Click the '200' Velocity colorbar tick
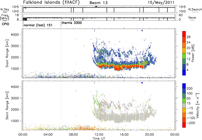 tap(190, 88)
